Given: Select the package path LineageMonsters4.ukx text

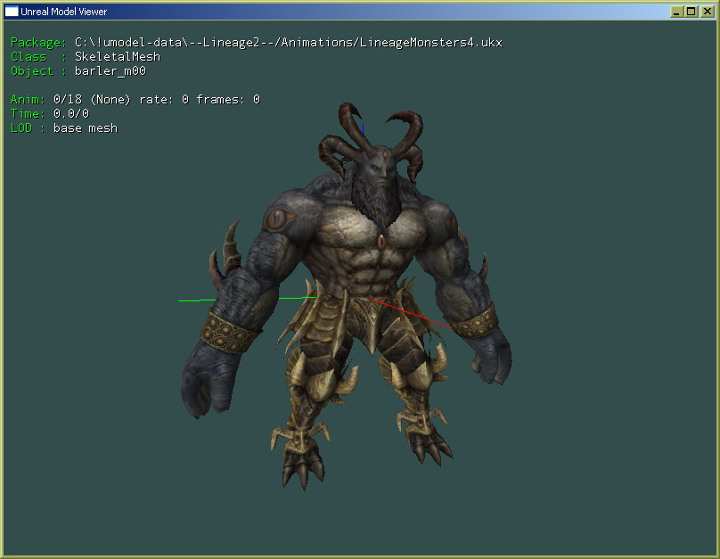Looking at the screenshot, I should pos(289,43).
